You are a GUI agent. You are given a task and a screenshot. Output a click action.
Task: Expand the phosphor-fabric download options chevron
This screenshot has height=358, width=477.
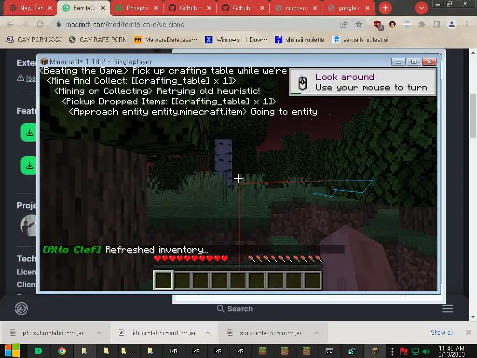(99, 333)
